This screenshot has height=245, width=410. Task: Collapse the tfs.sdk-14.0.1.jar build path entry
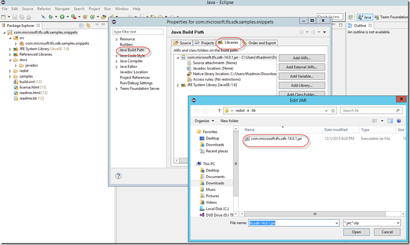[x=178, y=58]
